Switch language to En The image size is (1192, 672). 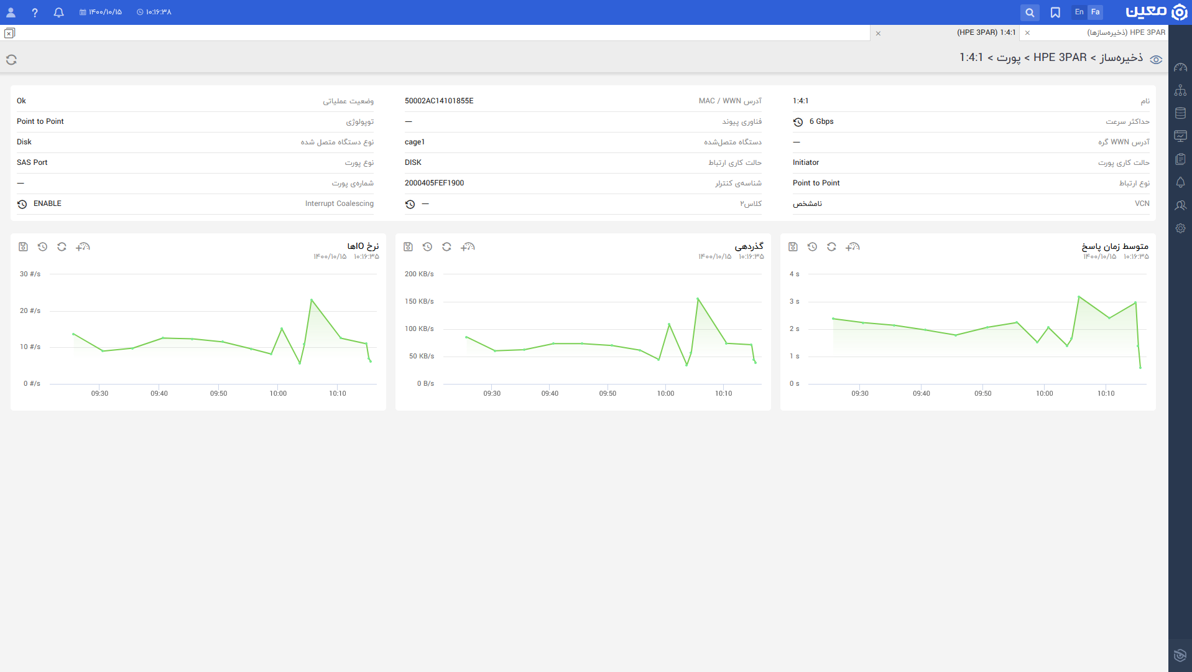tap(1079, 12)
